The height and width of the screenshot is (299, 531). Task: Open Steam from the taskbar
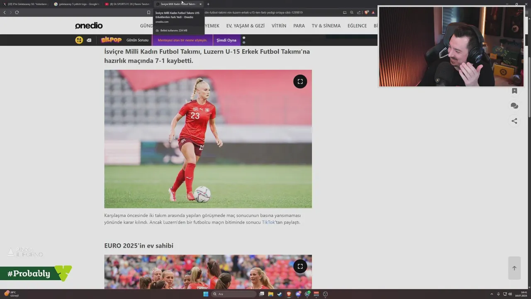click(x=280, y=294)
